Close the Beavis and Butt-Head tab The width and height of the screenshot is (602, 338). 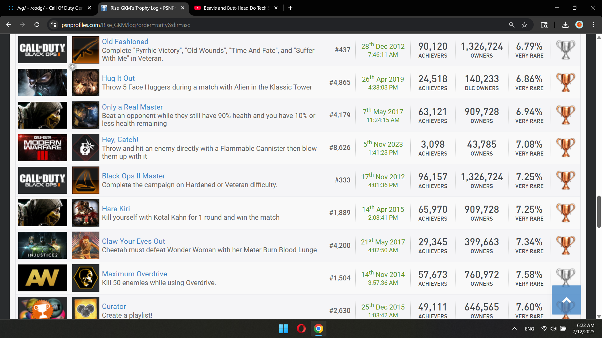[276, 8]
